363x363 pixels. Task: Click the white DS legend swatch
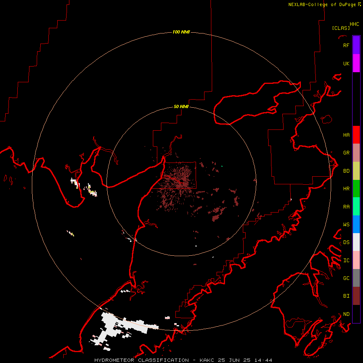[x=356, y=242]
